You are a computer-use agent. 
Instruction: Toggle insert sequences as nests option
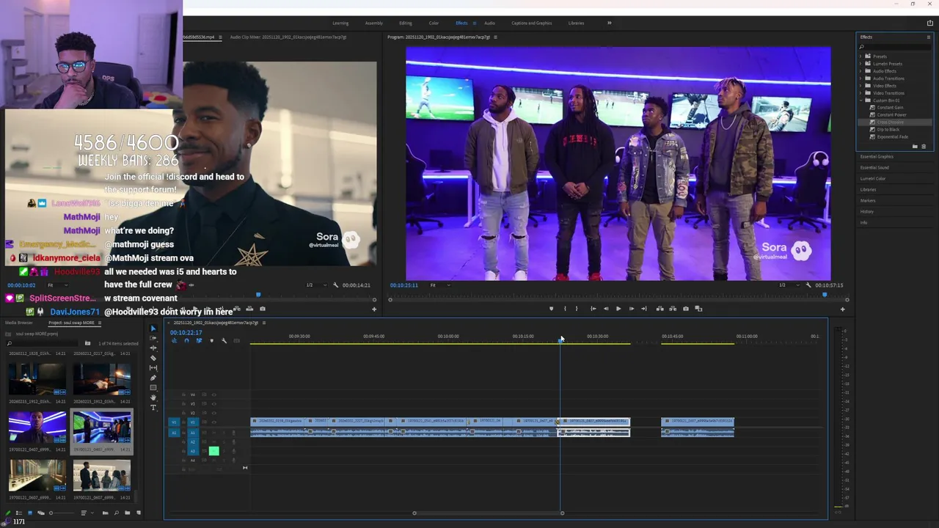pos(174,340)
